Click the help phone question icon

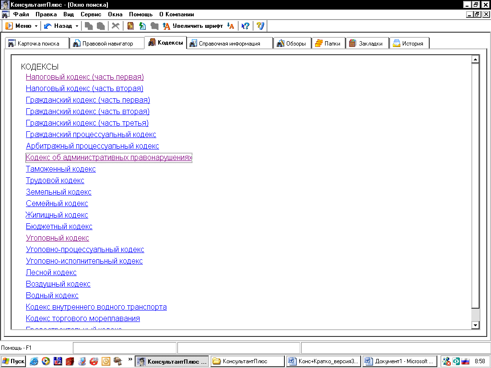(260, 26)
